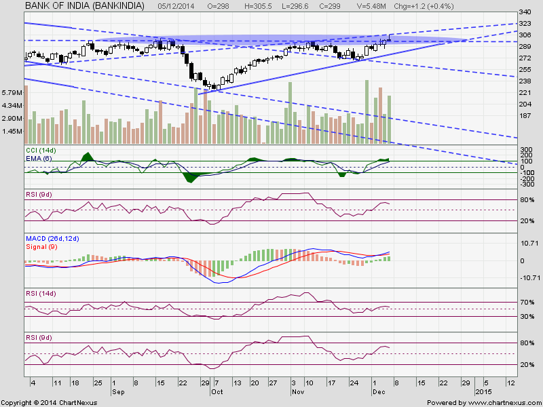Click the 2015 year label on date axis
This screenshot has height=407, width=543.
click(483, 392)
